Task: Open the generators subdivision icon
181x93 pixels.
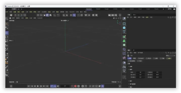Action: (x=124, y=37)
